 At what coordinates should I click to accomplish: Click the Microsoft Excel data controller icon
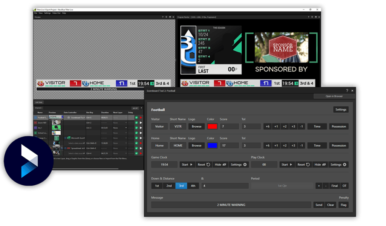[69, 138]
